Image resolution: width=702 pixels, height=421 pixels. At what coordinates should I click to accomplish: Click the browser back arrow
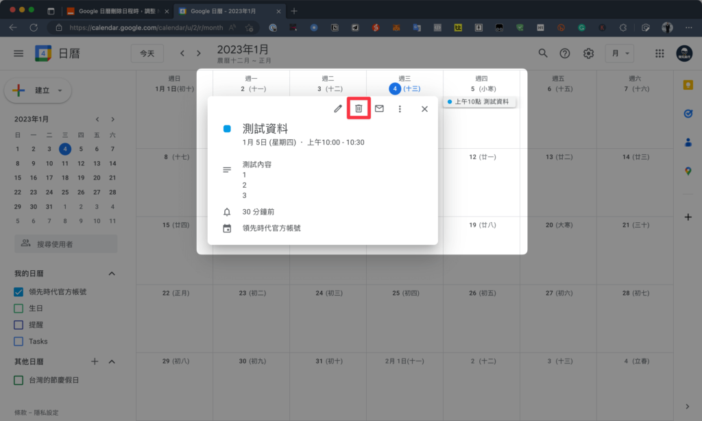click(x=13, y=27)
